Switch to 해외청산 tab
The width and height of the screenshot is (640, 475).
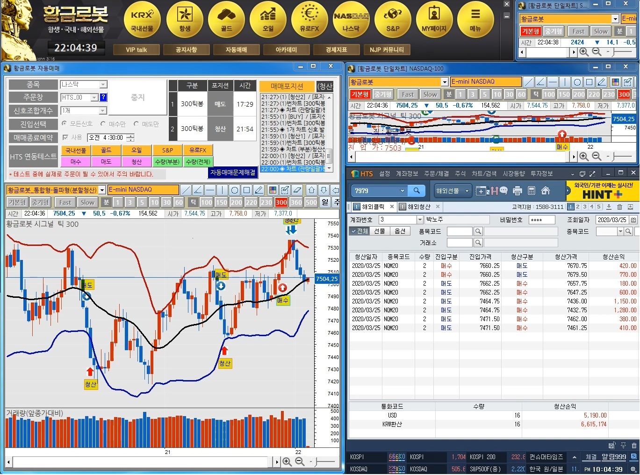[x=419, y=207]
